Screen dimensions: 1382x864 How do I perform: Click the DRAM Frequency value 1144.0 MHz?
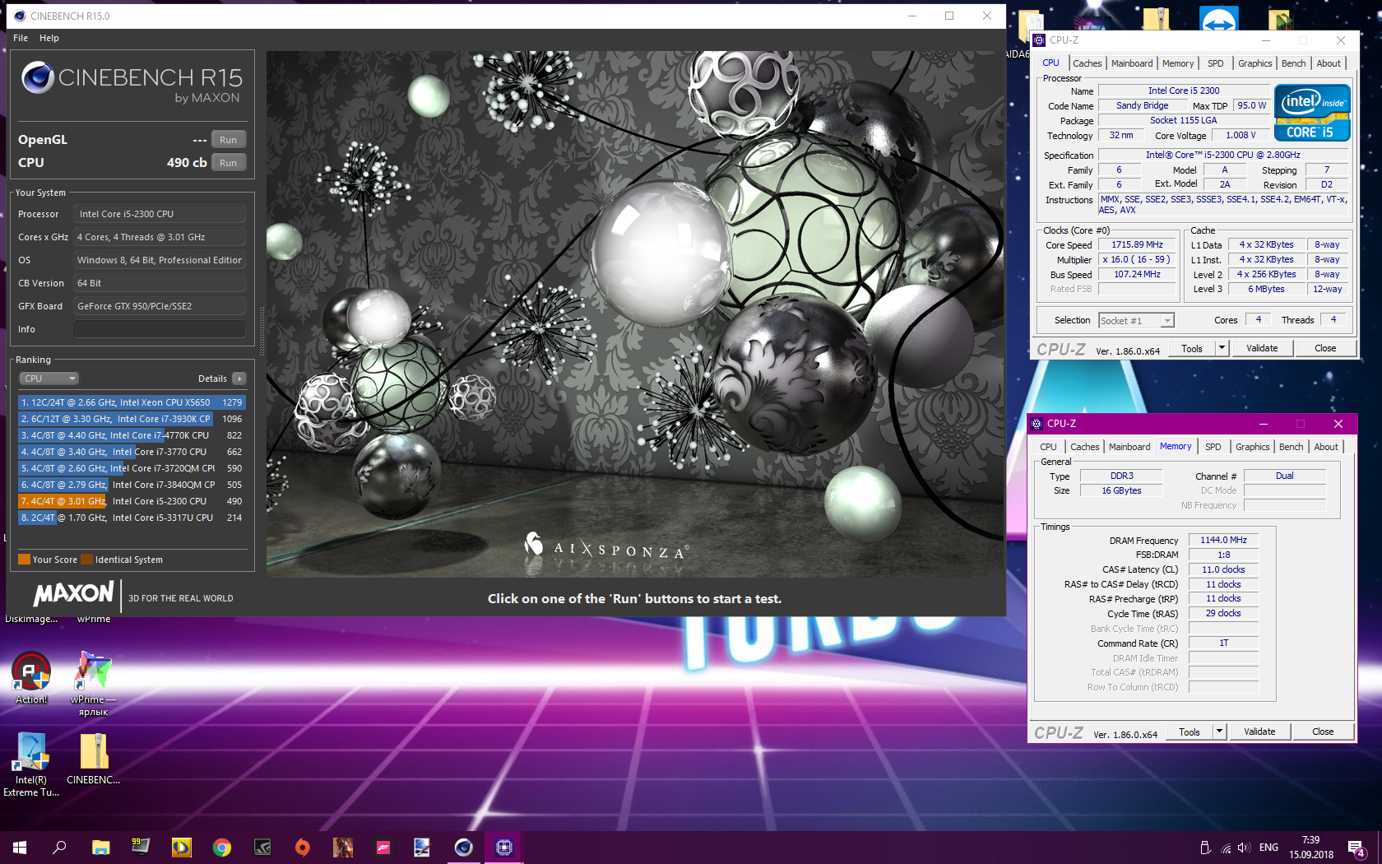click(1223, 540)
